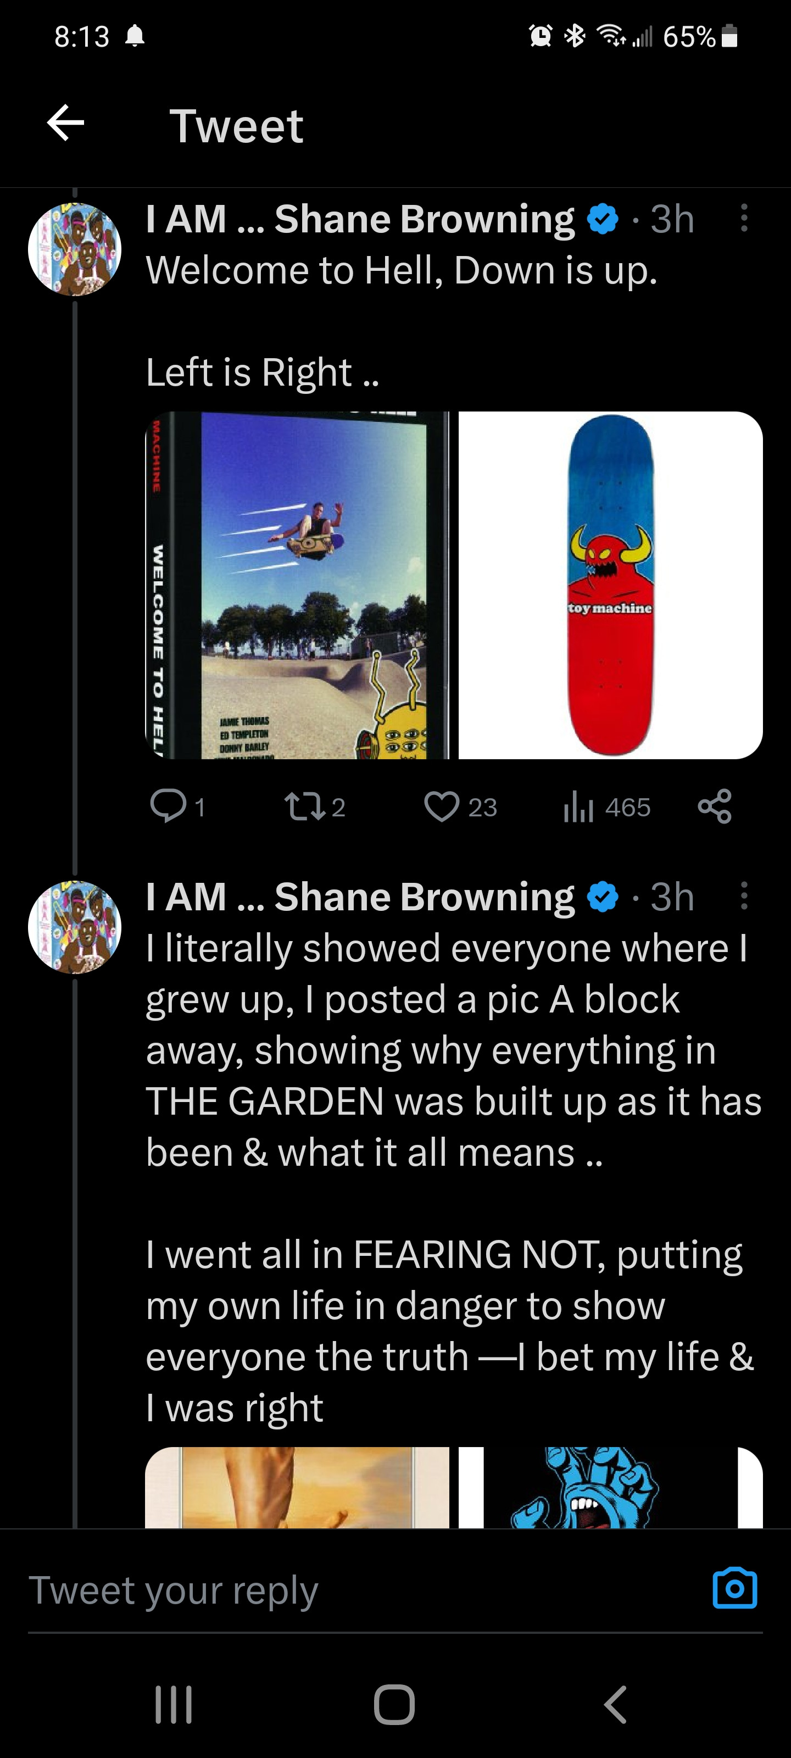The height and width of the screenshot is (1758, 791).
Task: Open the first tweet's three-dot overflow menu
Action: 744,219
